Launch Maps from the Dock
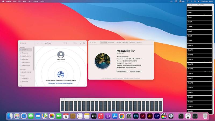This screenshot has width=215, height=121. [45, 116]
